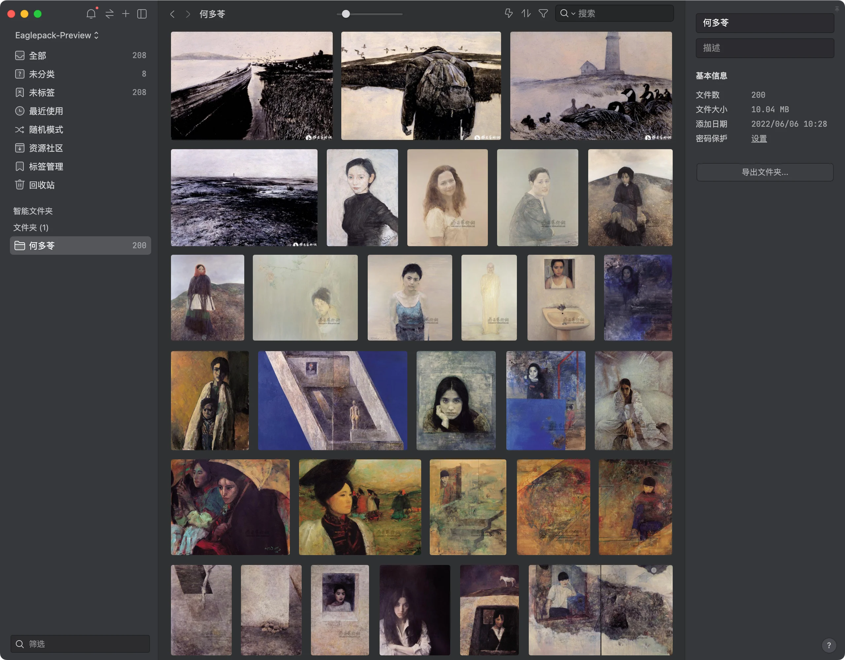
Task: Click the pin icon in inspector corner
Action: click(x=836, y=9)
